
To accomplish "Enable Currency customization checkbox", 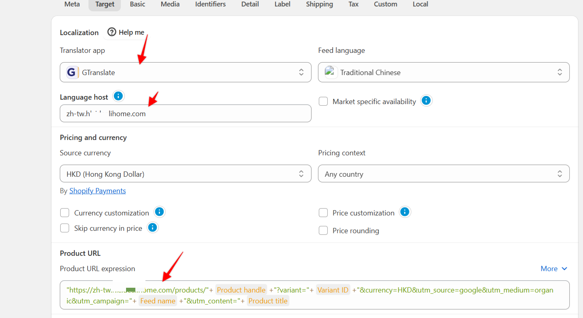I will click(x=65, y=213).
